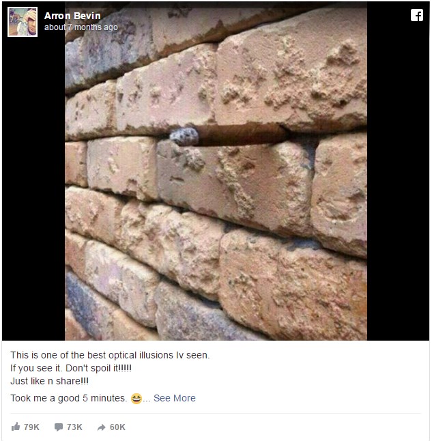This screenshot has height=441, width=432.
Task: Click the laughing emoji in the post
Action: [136, 398]
